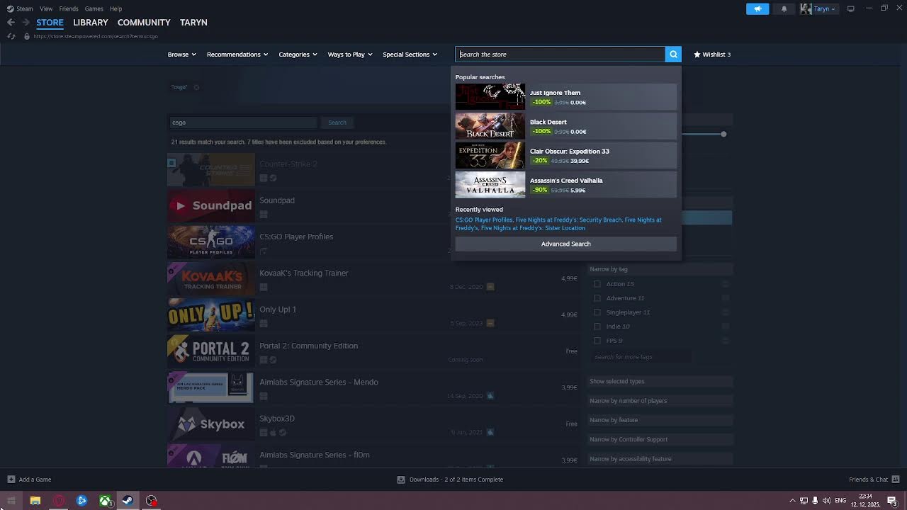Expand Show selected types filter
Viewport: 907px width, 510px height.
pyautogui.click(x=659, y=381)
